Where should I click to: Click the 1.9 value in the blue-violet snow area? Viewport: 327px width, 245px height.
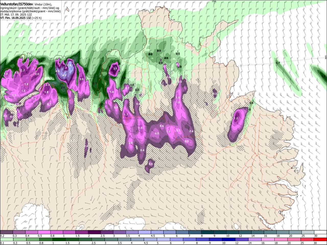point(69,65)
